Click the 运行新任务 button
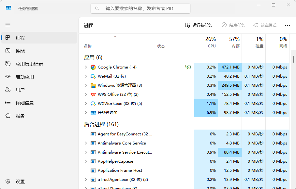Image resolution: width=296 pixels, height=189 pixels. (x=199, y=25)
